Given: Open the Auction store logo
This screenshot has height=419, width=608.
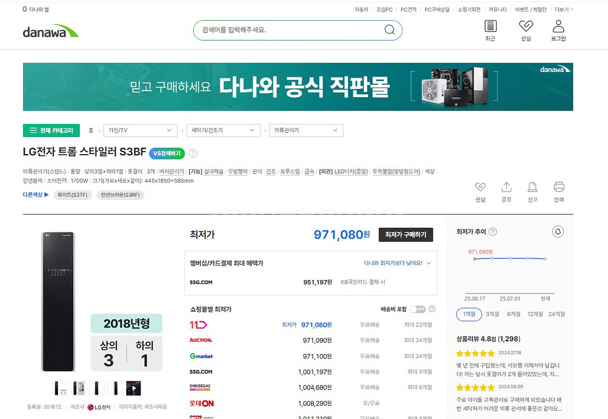Looking at the screenshot, I should click(201, 340).
